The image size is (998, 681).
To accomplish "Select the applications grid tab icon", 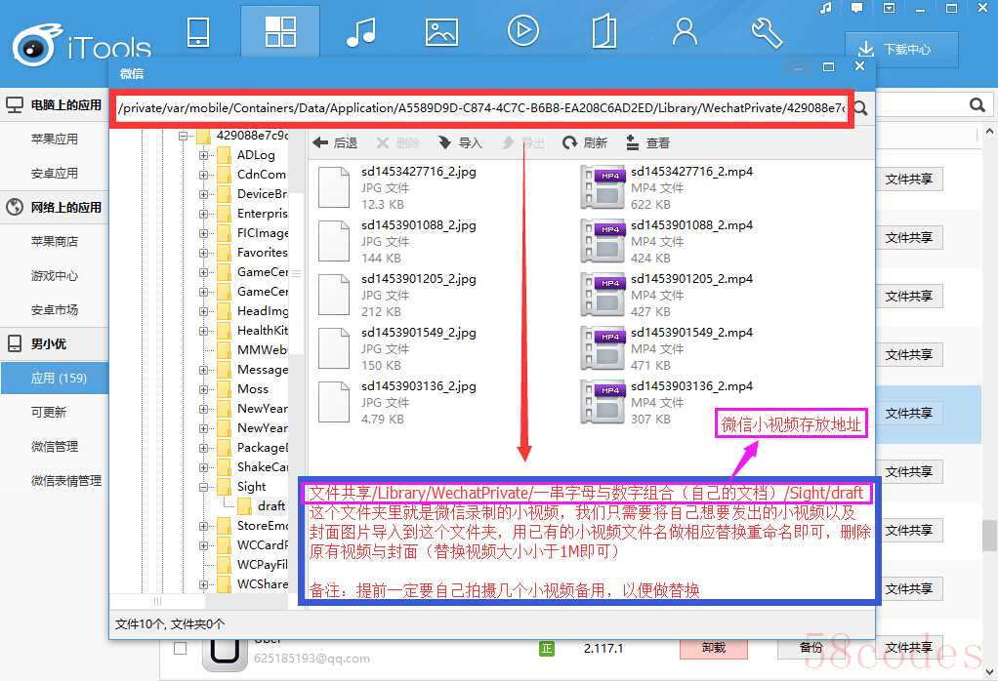I will click(280, 32).
